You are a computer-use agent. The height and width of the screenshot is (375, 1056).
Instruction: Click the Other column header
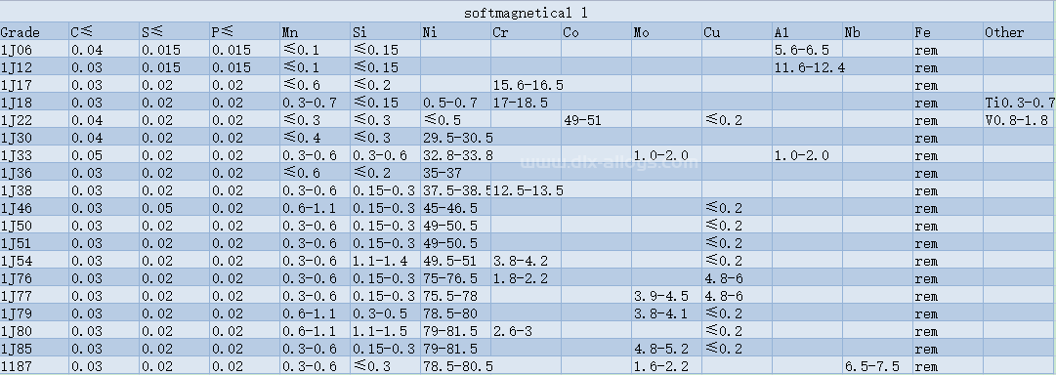click(1019, 31)
